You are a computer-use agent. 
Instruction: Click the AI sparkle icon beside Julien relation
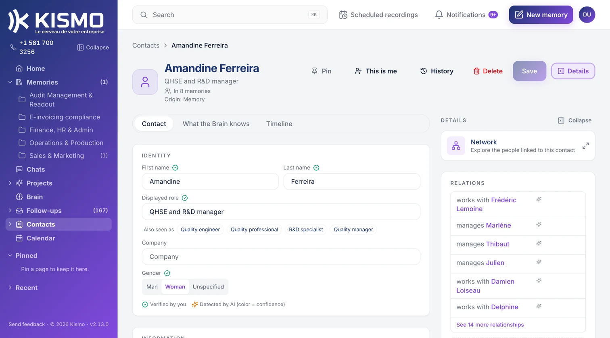539,262
